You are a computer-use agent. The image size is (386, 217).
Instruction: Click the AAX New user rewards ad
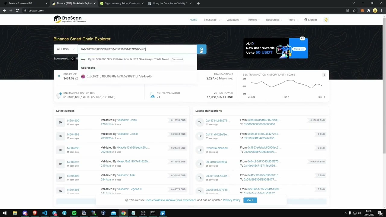point(276,48)
